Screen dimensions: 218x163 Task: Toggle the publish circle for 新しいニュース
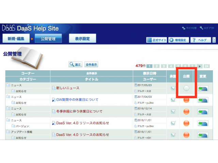(x=186, y=88)
